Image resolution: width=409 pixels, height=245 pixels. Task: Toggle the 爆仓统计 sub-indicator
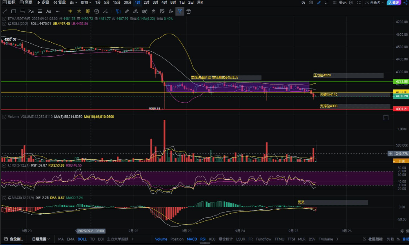pos(226,239)
